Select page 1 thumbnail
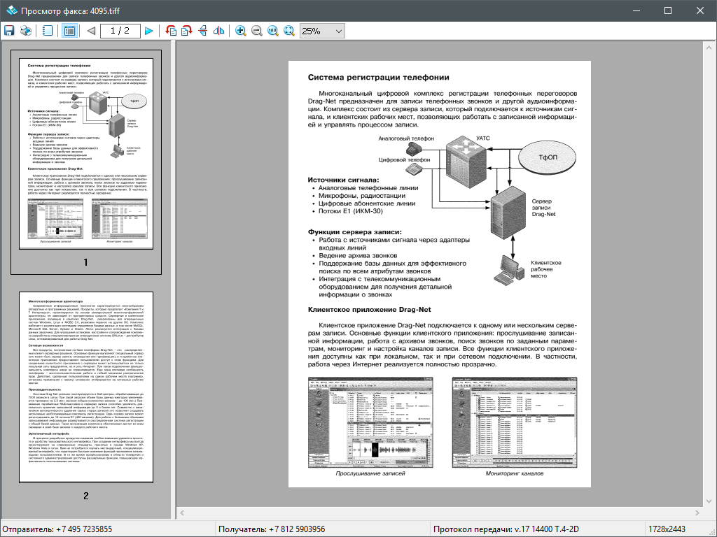The image size is (717, 537). (x=86, y=154)
